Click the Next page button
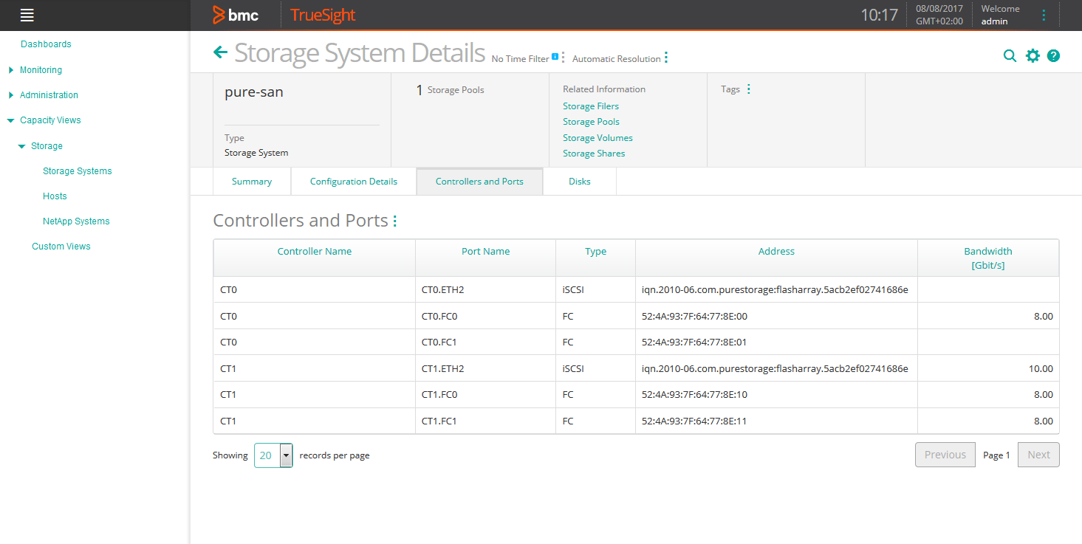1082x544 pixels. coord(1038,455)
